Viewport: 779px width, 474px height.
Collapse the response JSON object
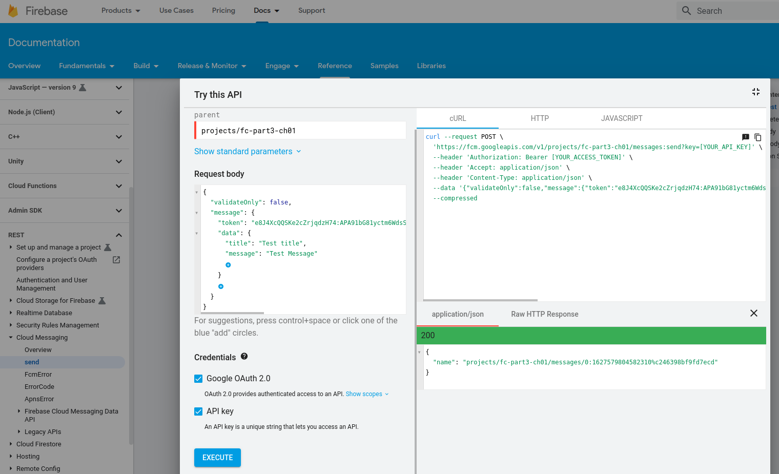[419, 352]
